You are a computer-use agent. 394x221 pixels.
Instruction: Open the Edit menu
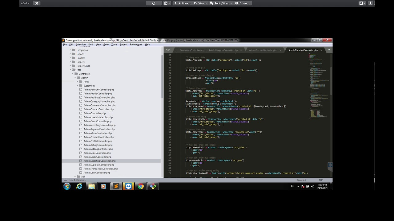point(71,45)
